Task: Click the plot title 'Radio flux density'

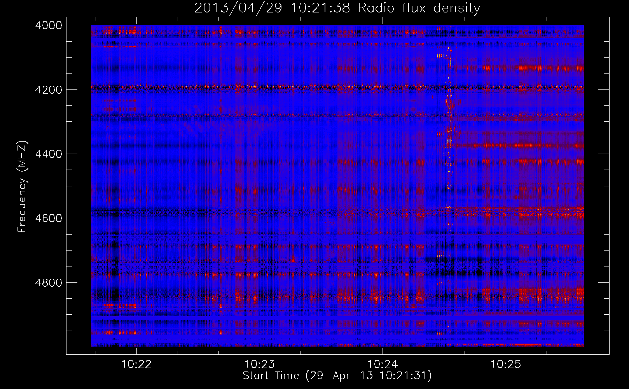Action: 419,8
